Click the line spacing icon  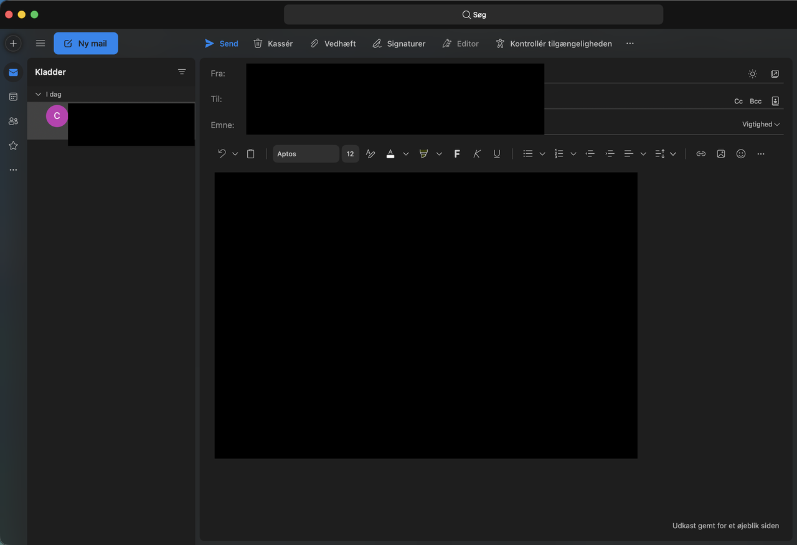[x=660, y=154]
